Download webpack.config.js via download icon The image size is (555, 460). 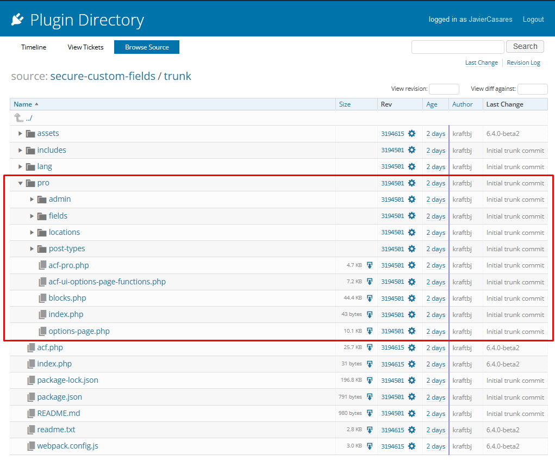[x=370, y=446]
